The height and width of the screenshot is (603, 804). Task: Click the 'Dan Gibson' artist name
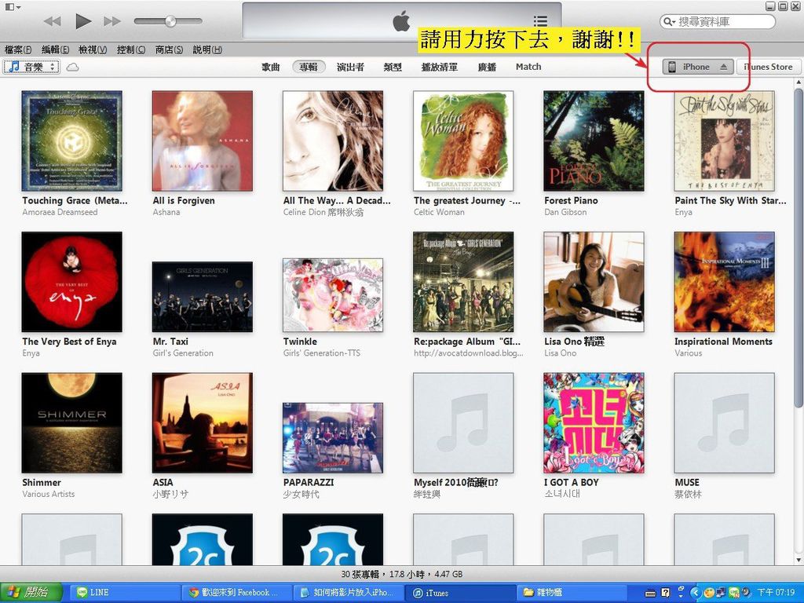(x=565, y=212)
